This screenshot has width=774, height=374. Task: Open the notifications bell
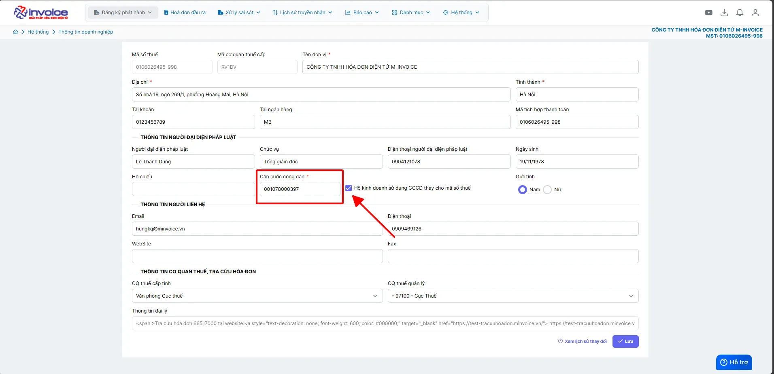click(x=740, y=13)
